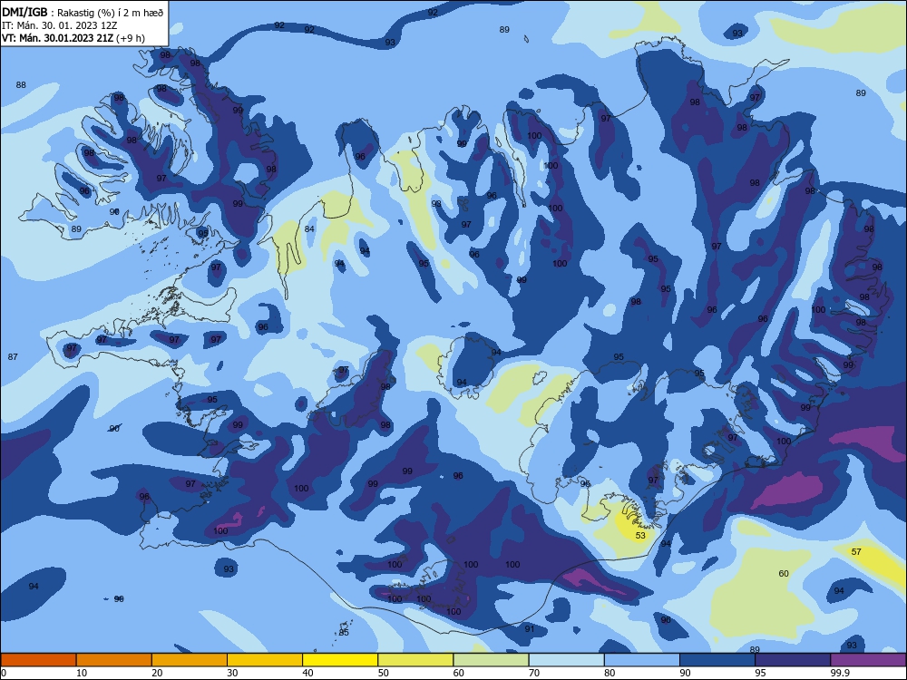Click the pale blue 70–80 legend swatch
Viewport: 907px width, 680px height.
(566, 660)
